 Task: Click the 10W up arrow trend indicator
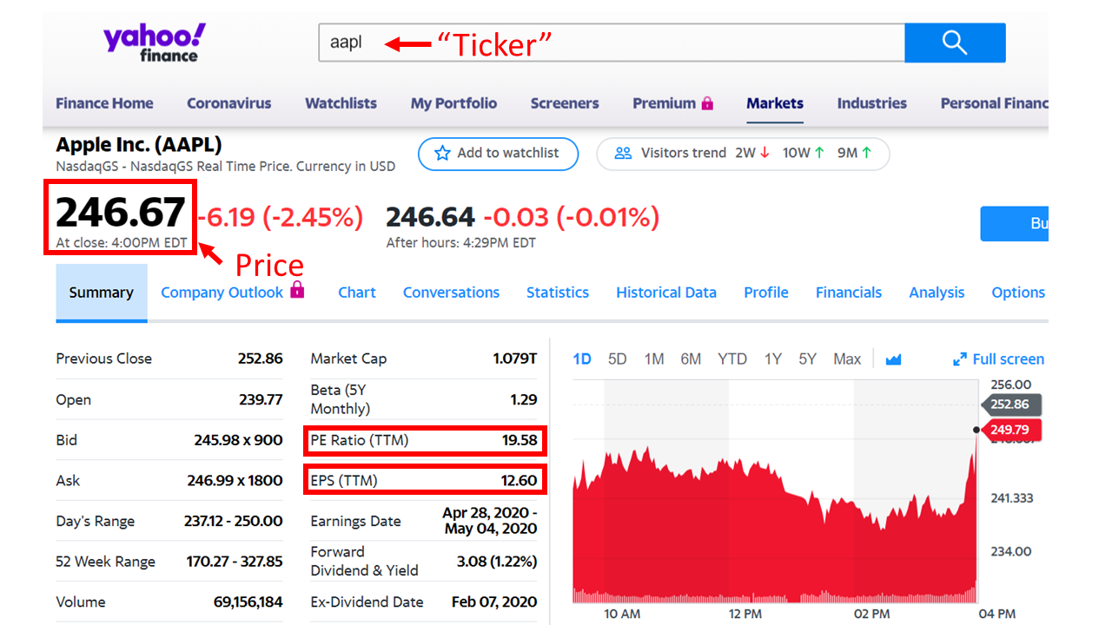pyautogui.click(x=819, y=153)
